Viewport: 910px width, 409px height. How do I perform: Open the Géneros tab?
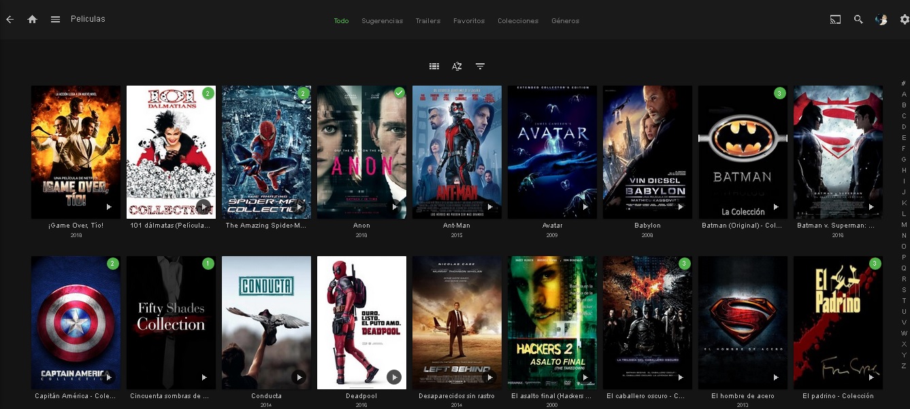[x=566, y=21]
